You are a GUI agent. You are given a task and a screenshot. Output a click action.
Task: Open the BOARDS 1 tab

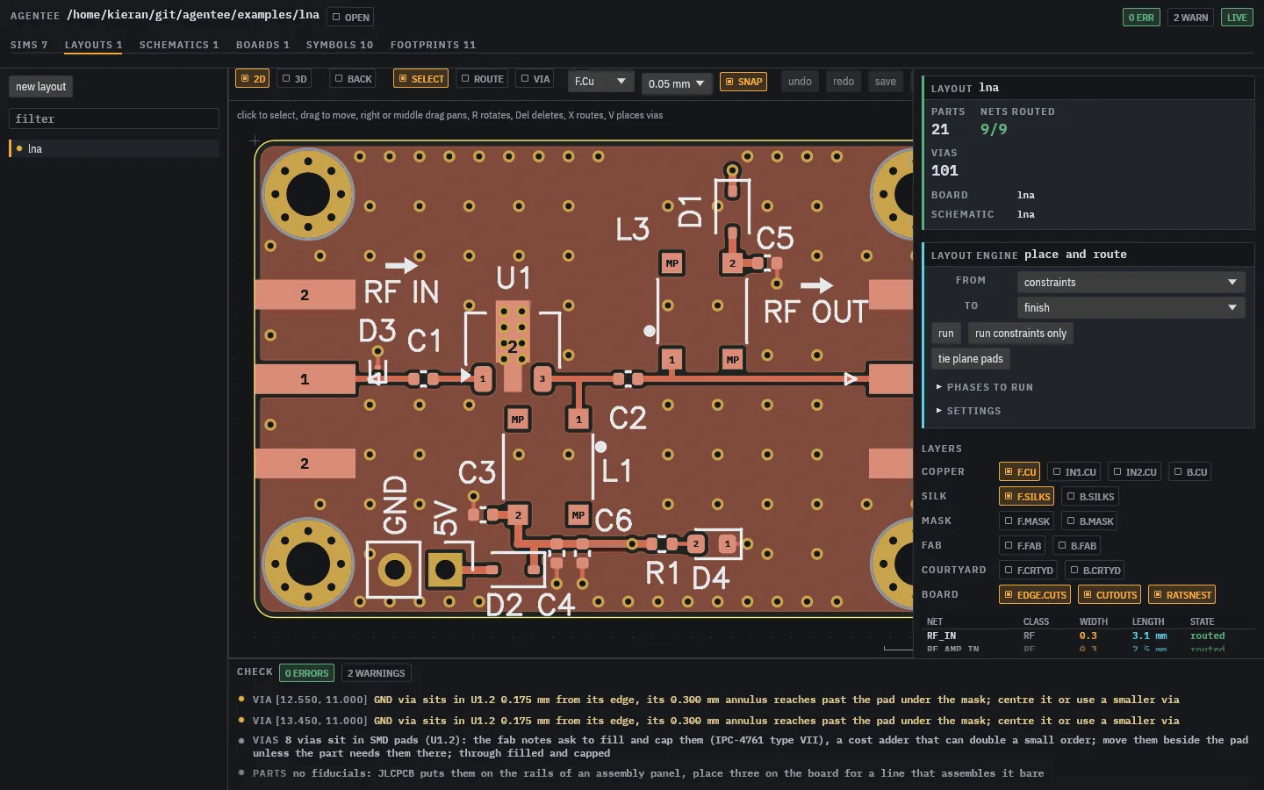[262, 45]
